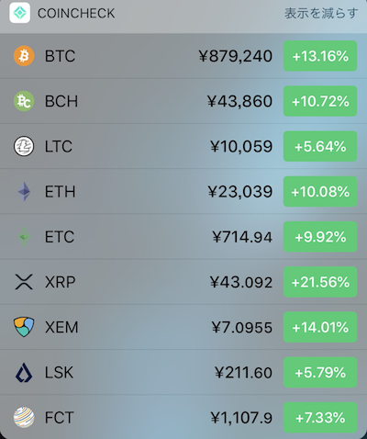This screenshot has height=439, width=367.
Task: Select the XRP Ripple logo icon
Action: point(24,282)
